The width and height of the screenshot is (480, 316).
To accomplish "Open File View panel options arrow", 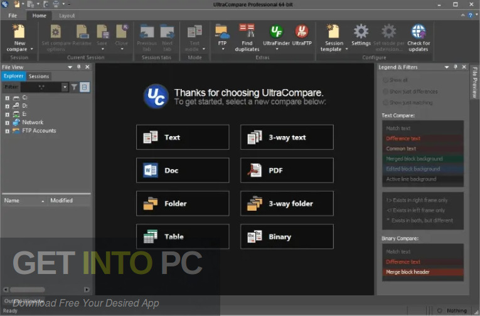I will tap(70, 66).
